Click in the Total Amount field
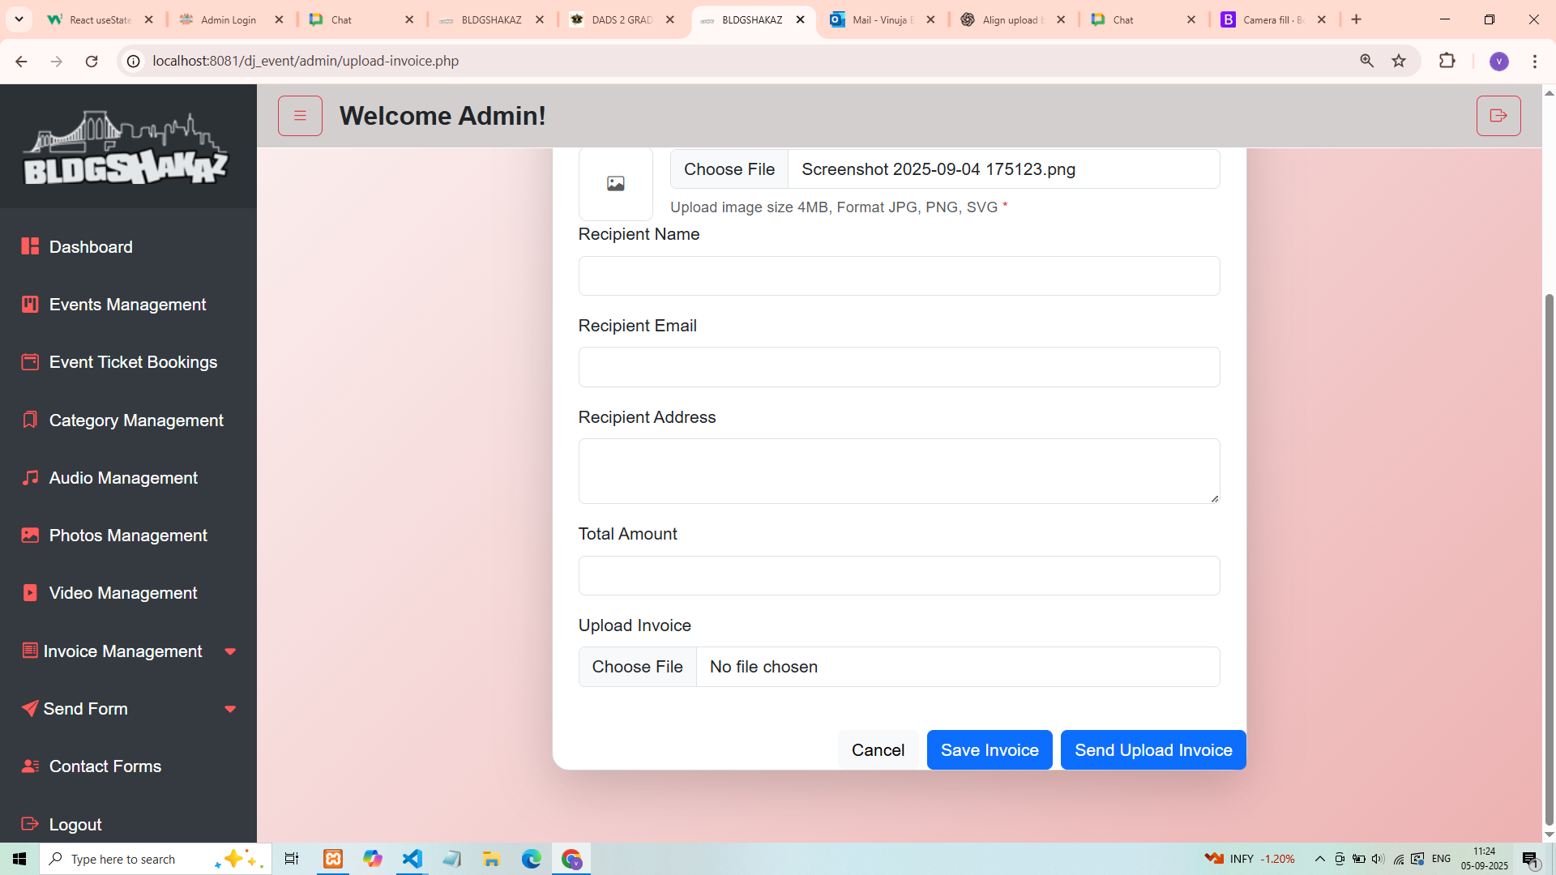Screen dimensions: 1556x875 click(898, 576)
